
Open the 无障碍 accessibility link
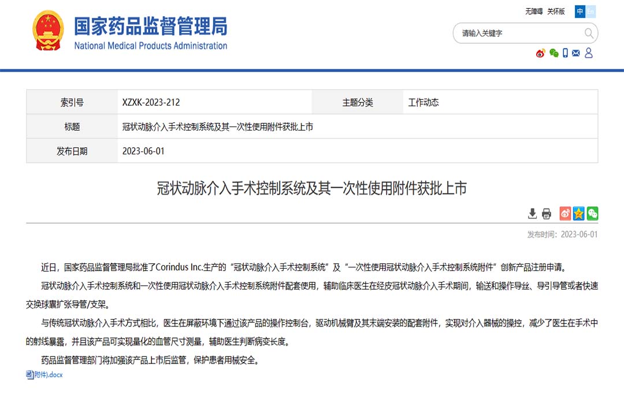534,12
